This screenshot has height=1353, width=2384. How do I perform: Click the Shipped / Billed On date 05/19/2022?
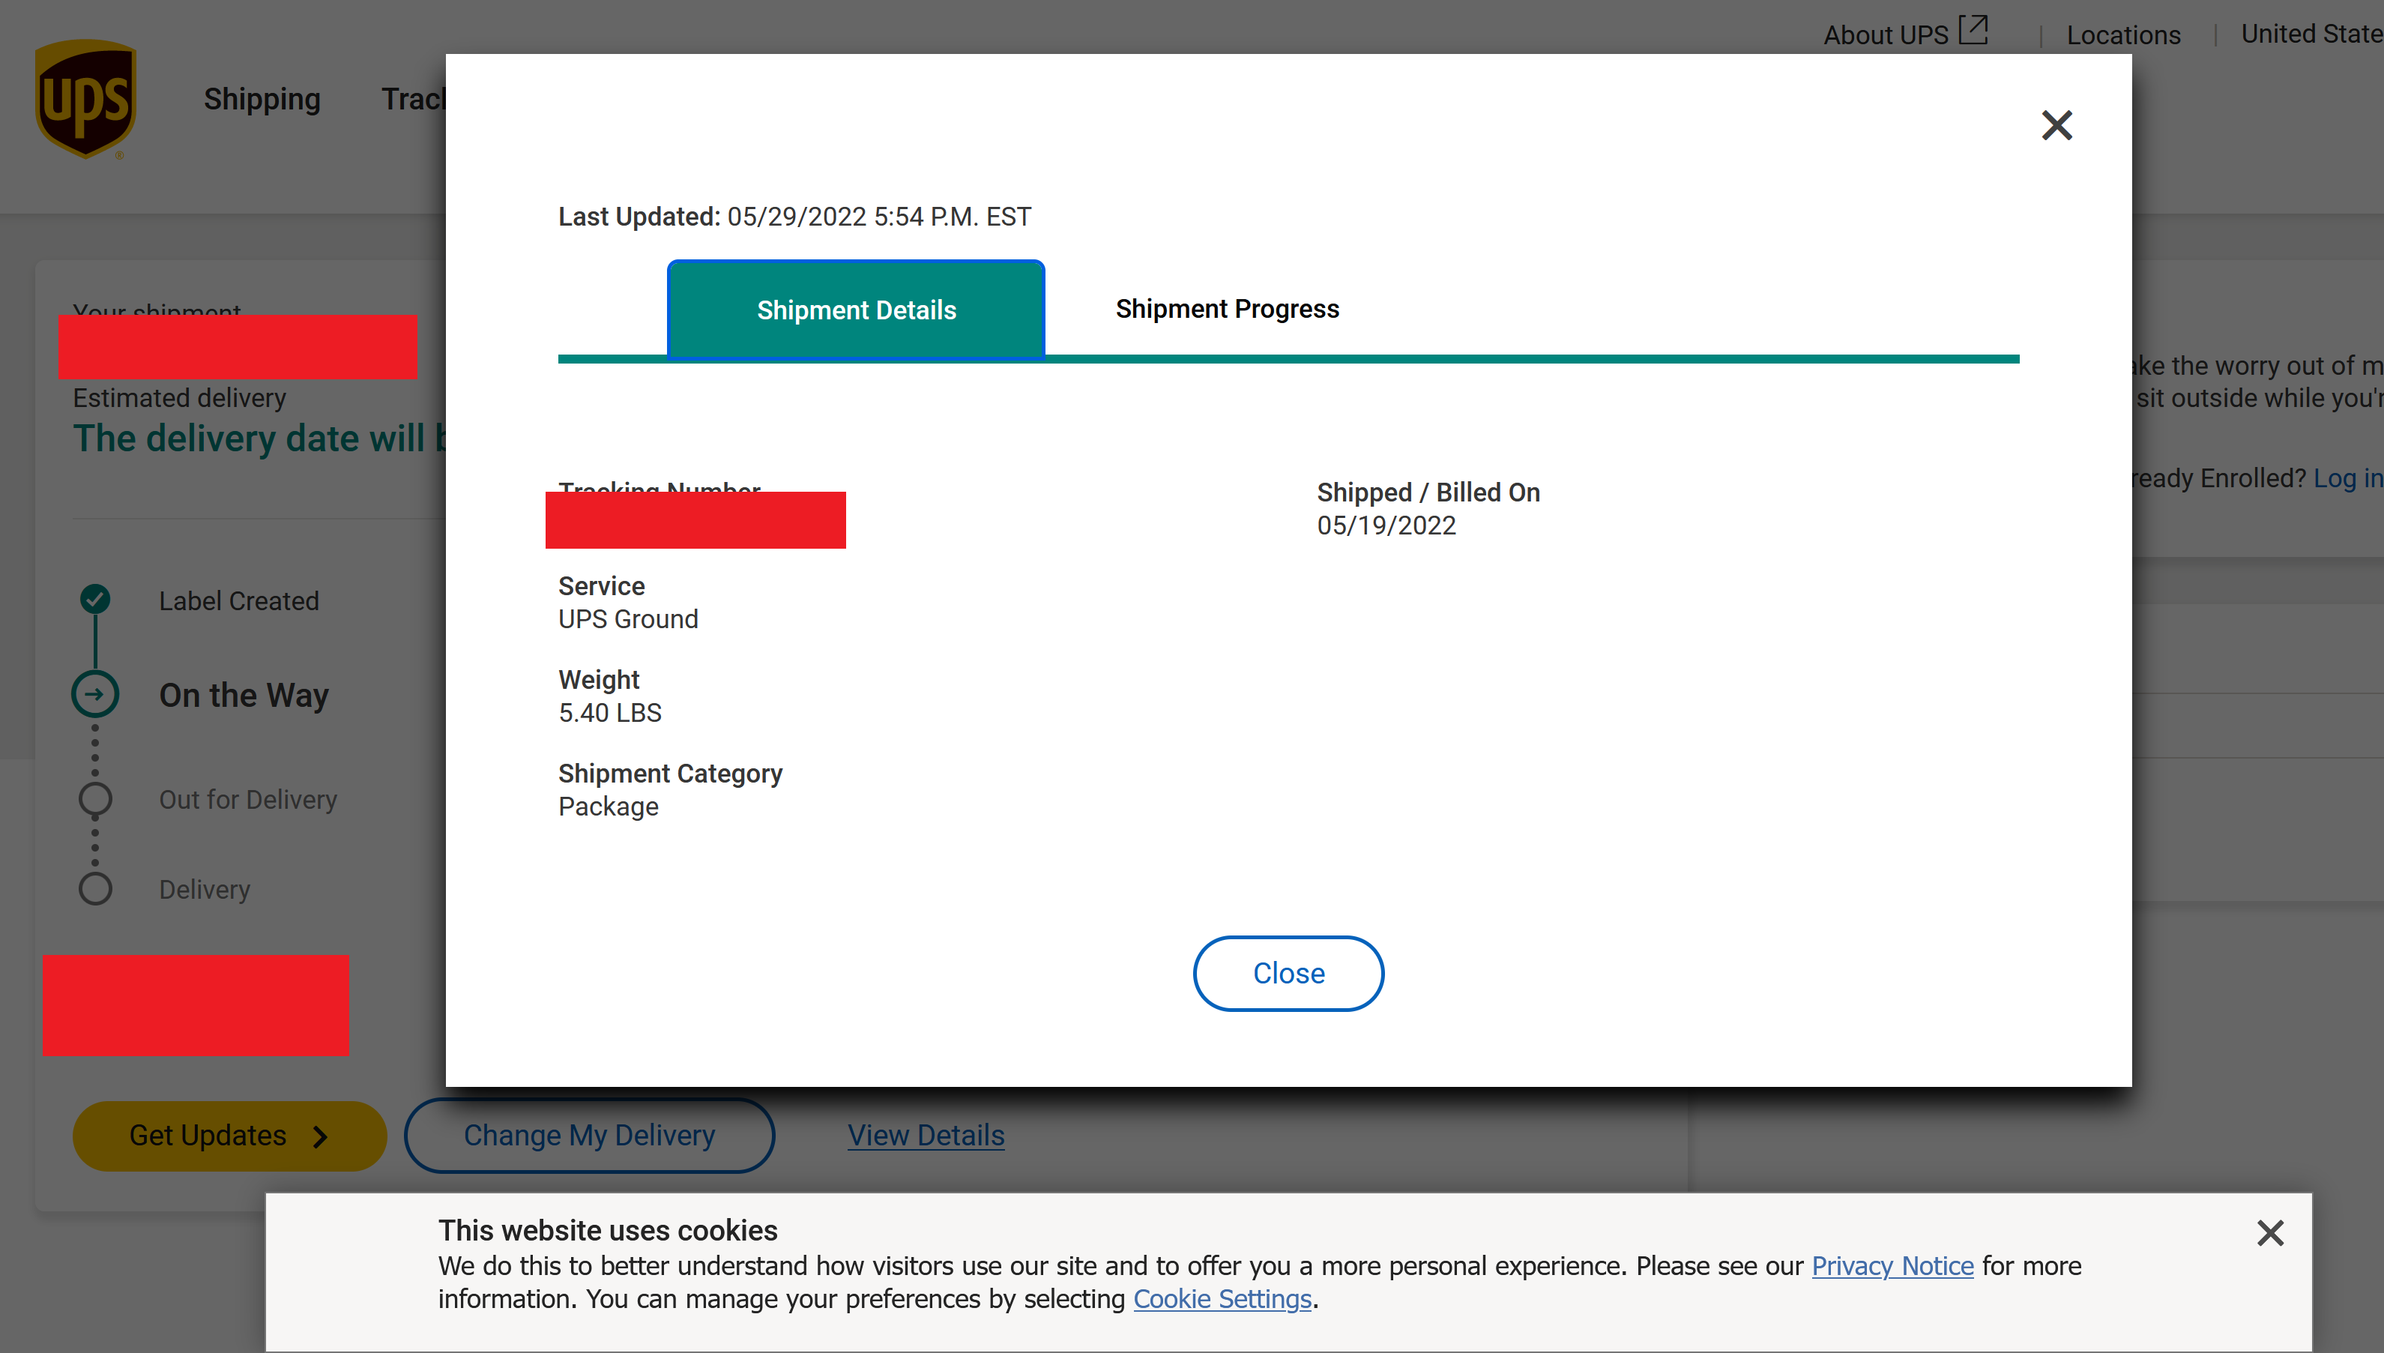pos(1386,525)
